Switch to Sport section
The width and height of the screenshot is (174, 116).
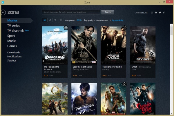11,36
